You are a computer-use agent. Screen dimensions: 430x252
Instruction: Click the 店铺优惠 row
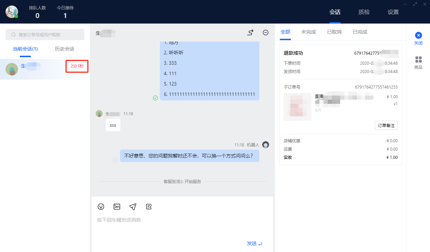pos(341,141)
